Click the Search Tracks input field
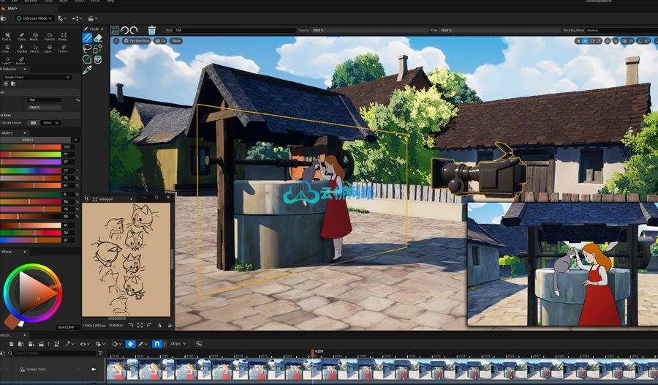This screenshot has width=658, height=385. coord(53,354)
